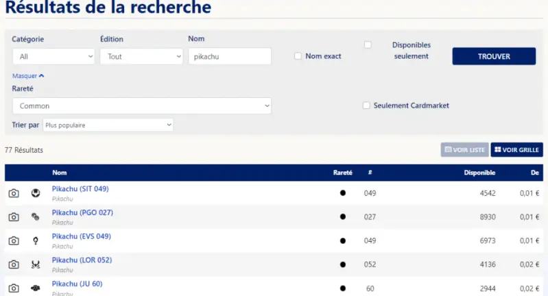Click rarity dot in Pikachu (LOR 052) row
This screenshot has height=296, width=548.
(343, 264)
